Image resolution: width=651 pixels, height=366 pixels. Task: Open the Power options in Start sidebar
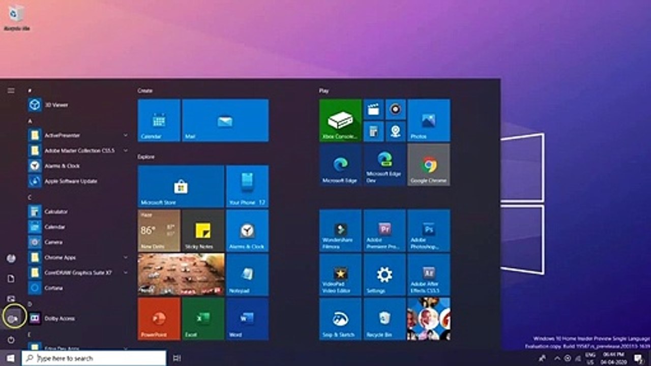click(11, 339)
